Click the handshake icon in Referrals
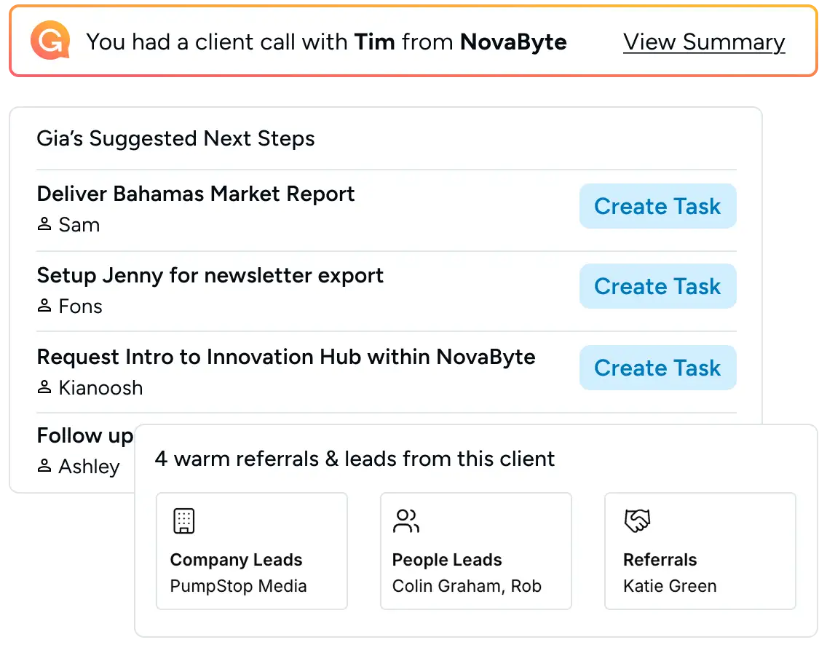The image size is (827, 645). click(x=637, y=521)
